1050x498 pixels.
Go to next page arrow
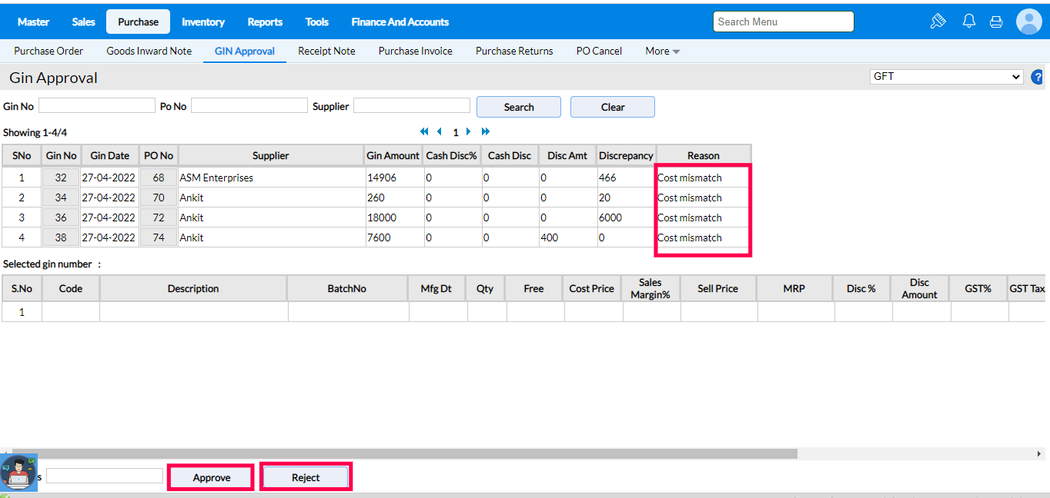coord(469,131)
